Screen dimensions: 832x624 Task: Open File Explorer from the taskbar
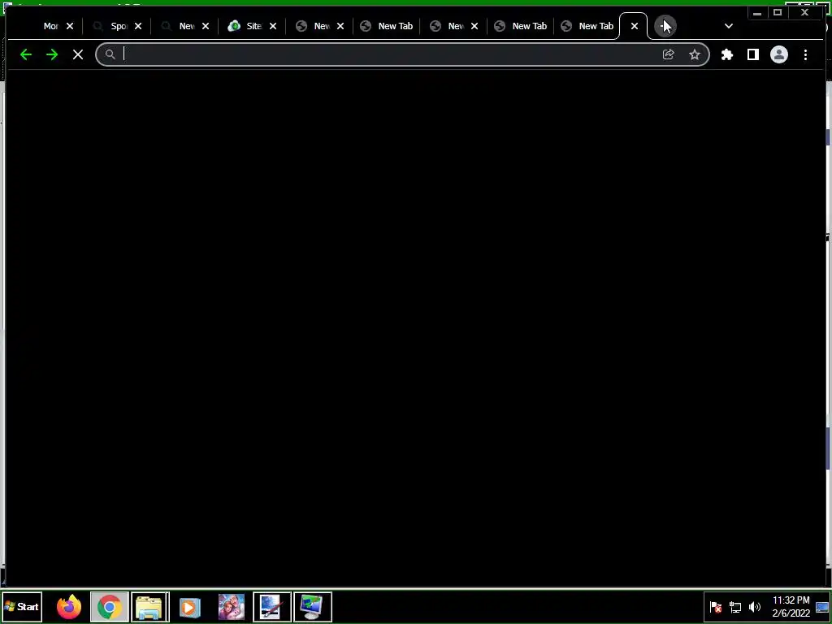[150, 606]
